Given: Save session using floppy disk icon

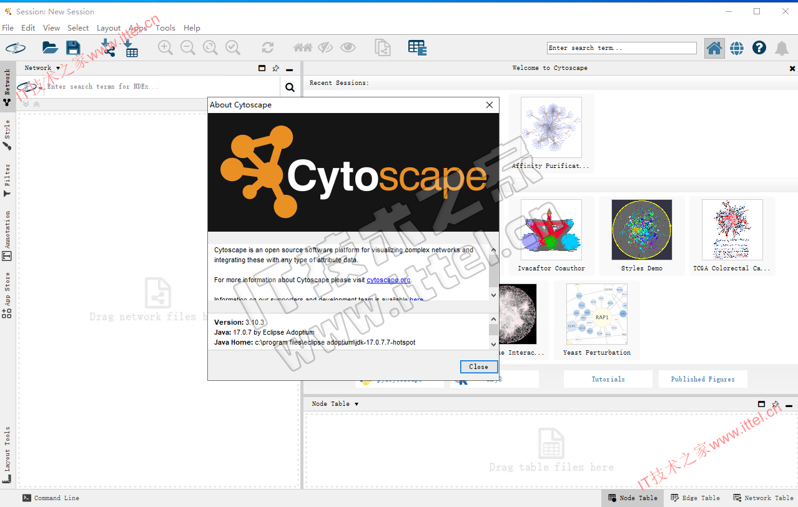Looking at the screenshot, I should [x=73, y=47].
